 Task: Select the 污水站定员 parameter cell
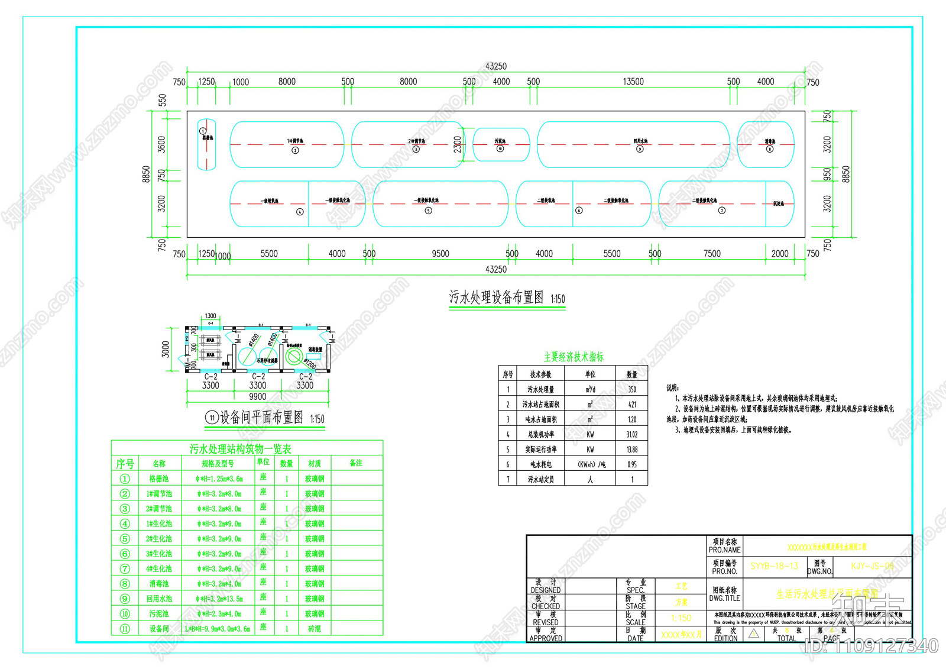541,480
